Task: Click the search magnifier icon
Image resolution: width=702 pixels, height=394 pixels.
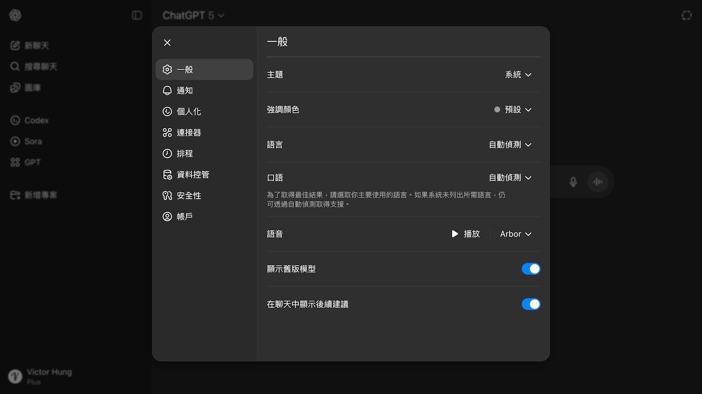Action: coord(15,66)
